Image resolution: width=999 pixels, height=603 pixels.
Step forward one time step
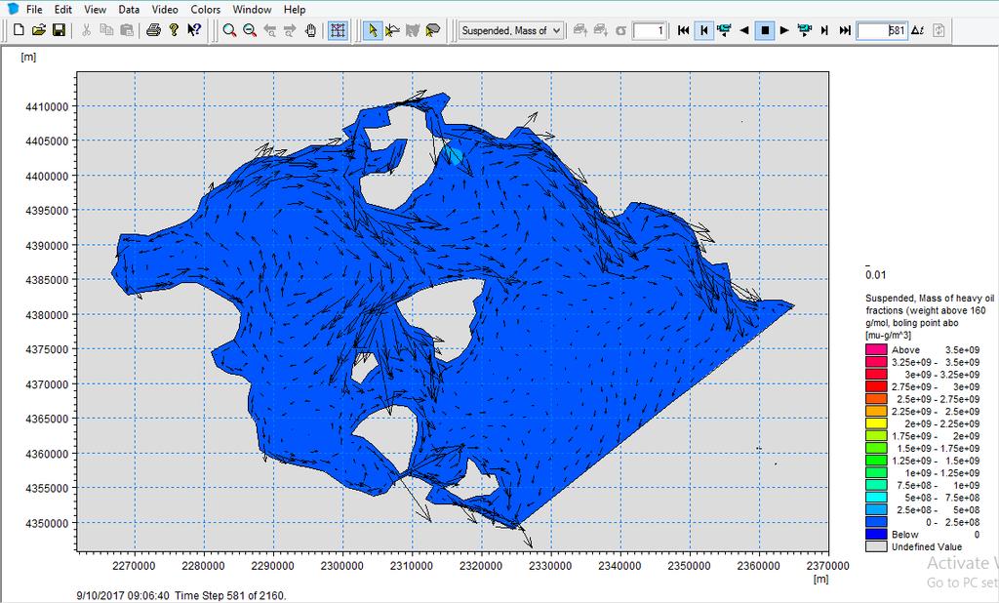pyautogui.click(x=824, y=30)
